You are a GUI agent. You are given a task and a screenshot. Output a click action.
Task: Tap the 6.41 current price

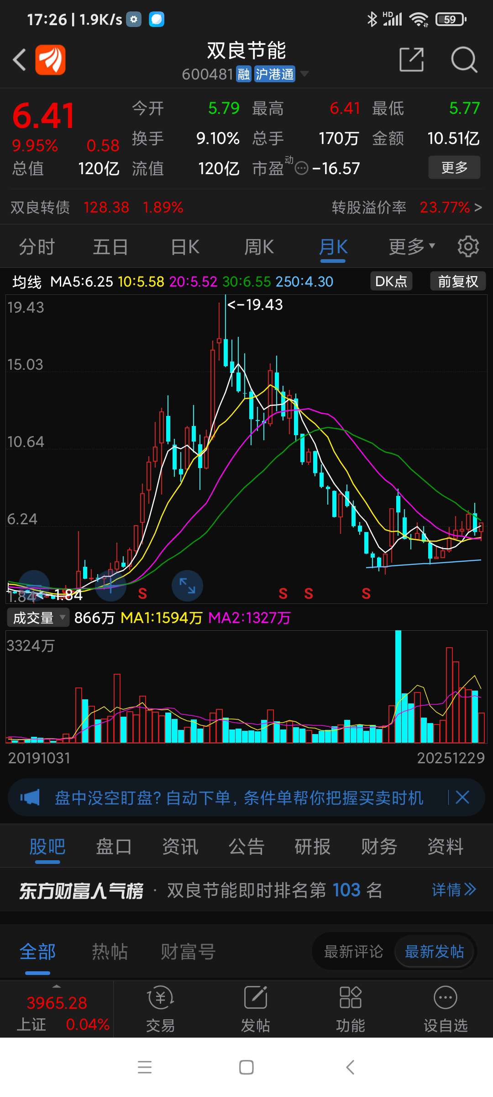tap(43, 116)
